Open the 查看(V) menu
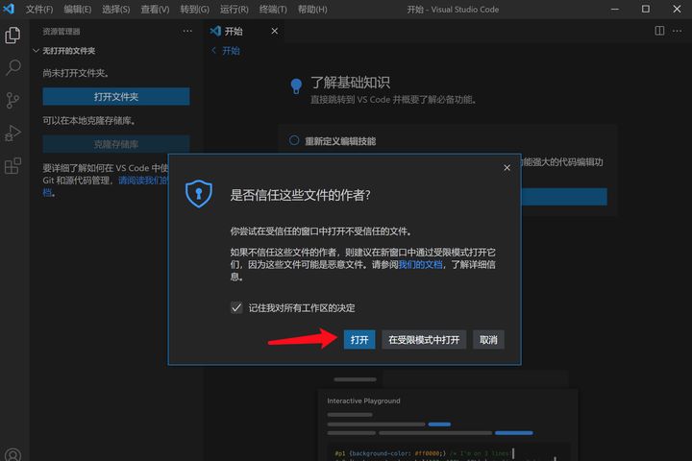The image size is (692, 461). (155, 10)
